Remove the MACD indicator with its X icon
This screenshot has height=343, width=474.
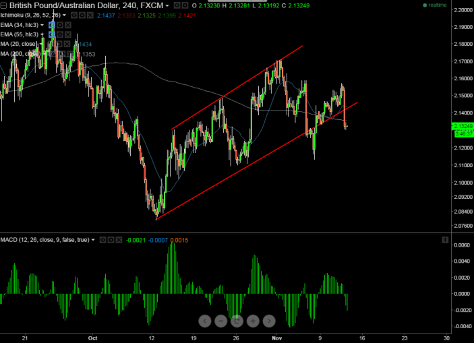pos(119,240)
